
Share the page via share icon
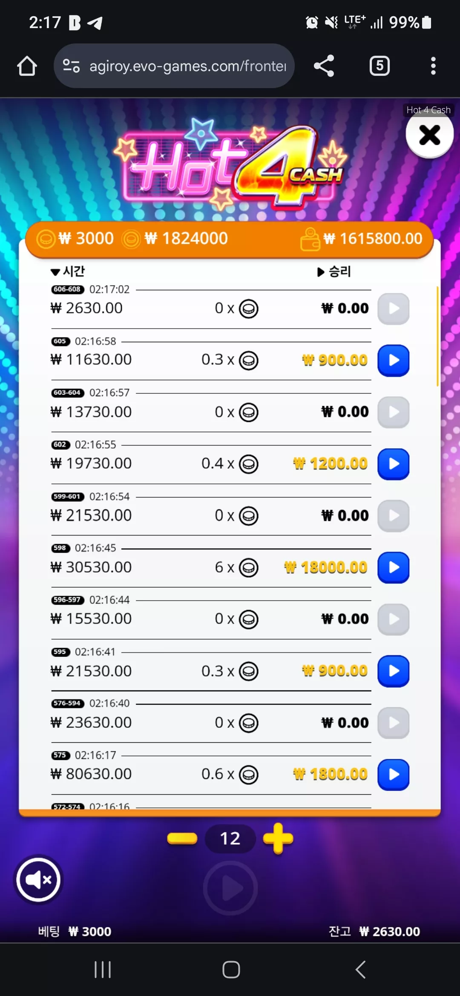click(x=324, y=66)
